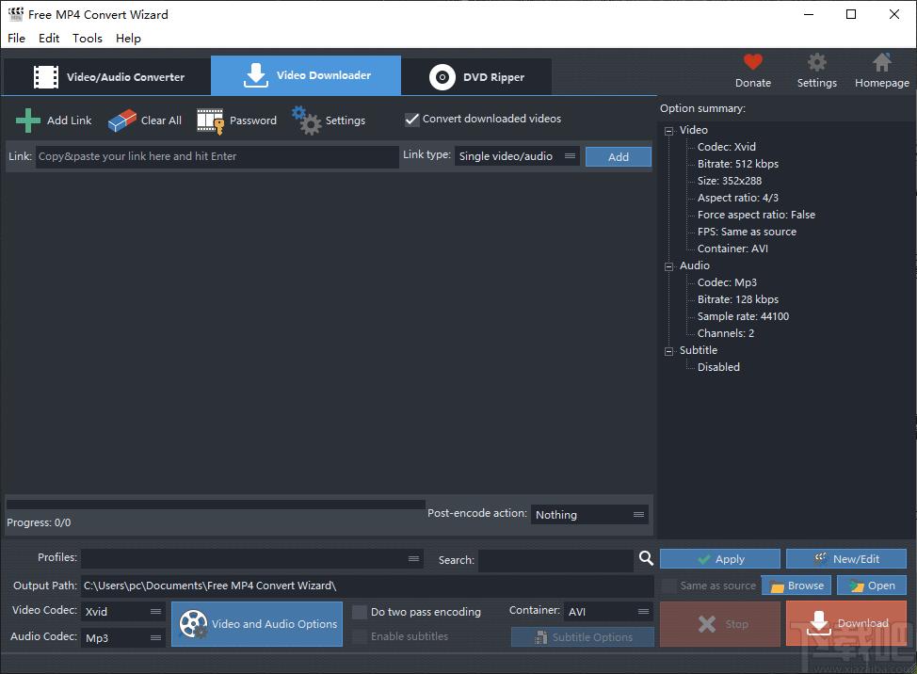Click the Clear All eraser icon
The image size is (917, 674).
(122, 120)
